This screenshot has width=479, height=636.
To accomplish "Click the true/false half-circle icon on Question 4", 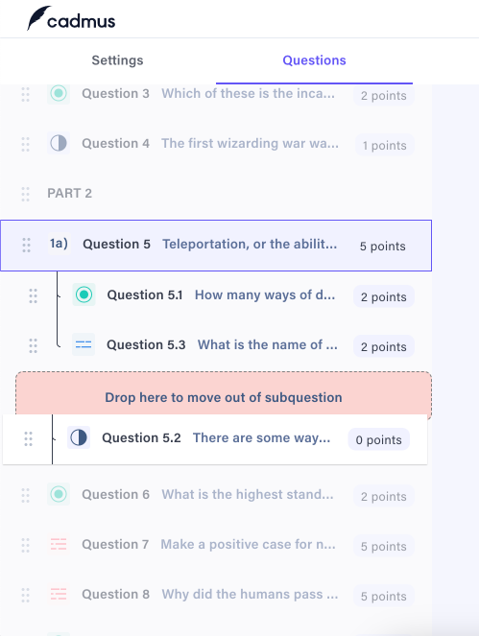I will point(59,143).
